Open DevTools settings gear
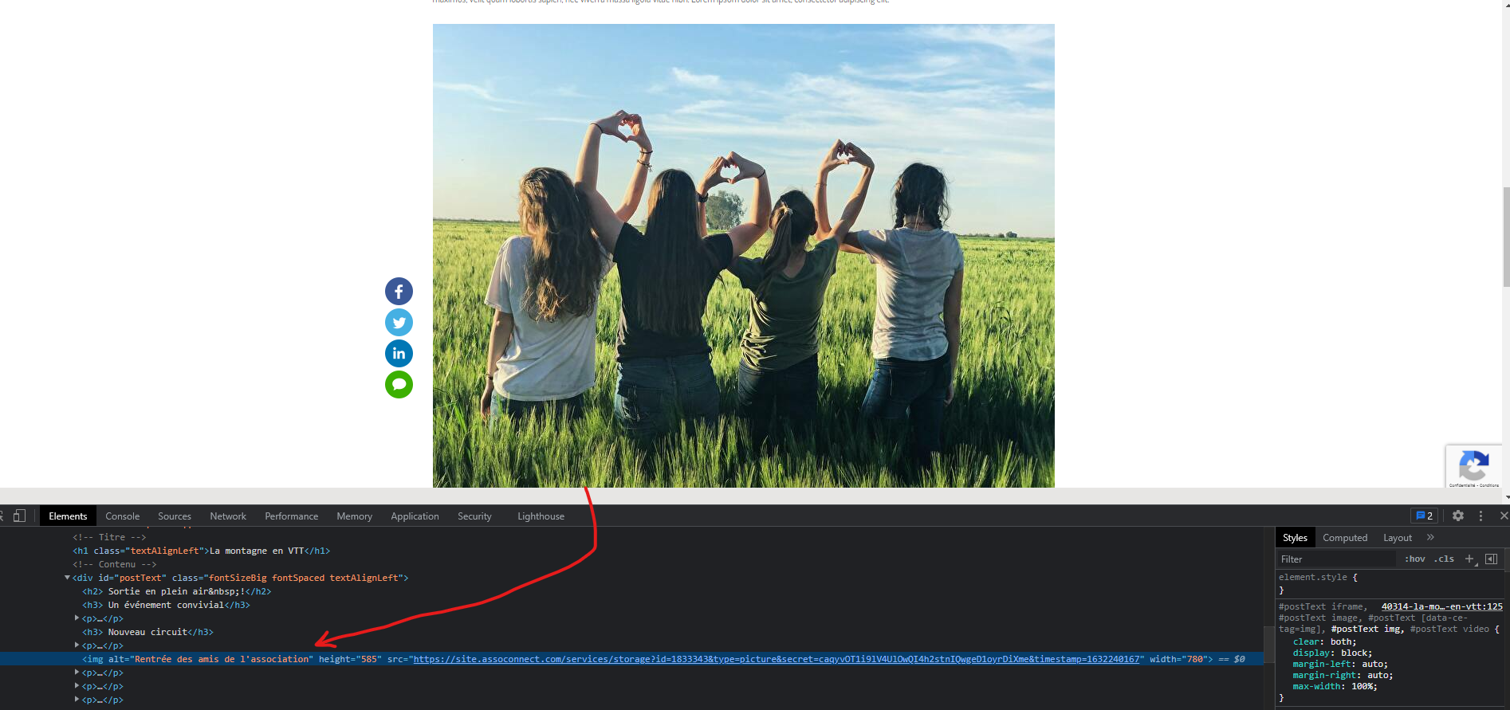Screen dimensions: 1510x710 [x=1458, y=516]
